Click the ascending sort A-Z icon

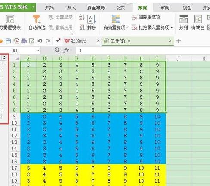pos(82,17)
